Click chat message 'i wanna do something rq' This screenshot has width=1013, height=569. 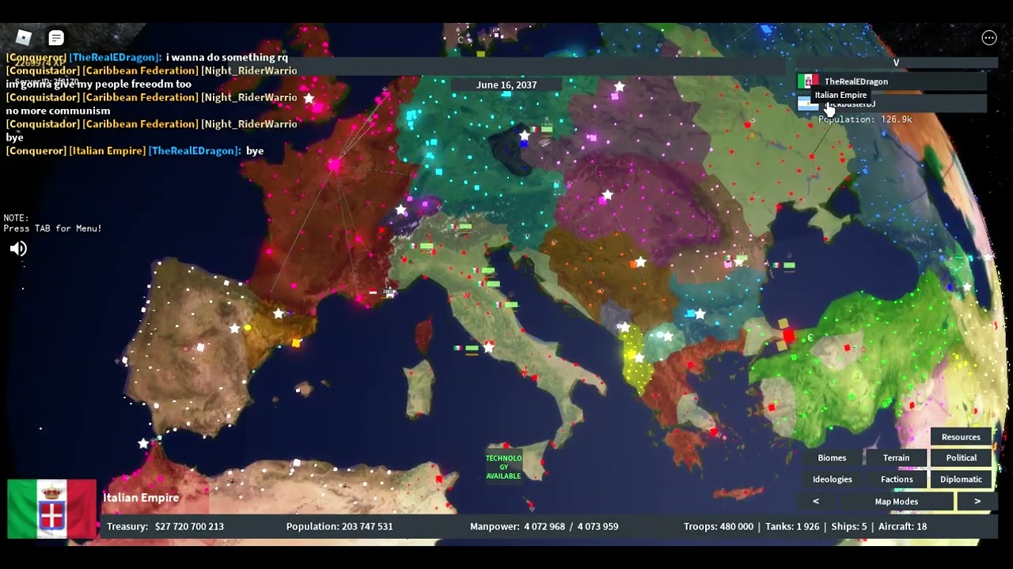(x=226, y=58)
